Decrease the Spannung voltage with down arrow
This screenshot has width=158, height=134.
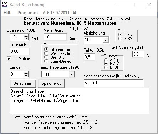pyautogui.click(x=26, y=38)
